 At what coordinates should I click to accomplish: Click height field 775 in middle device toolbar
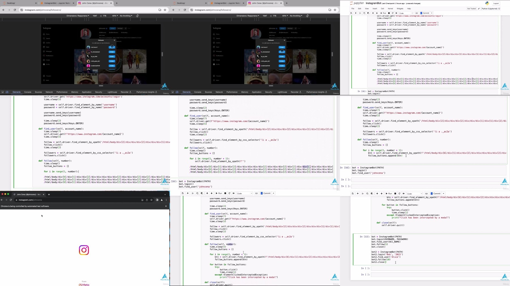[x=275, y=16]
